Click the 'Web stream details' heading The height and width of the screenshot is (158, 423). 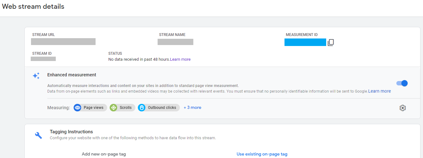point(33,6)
